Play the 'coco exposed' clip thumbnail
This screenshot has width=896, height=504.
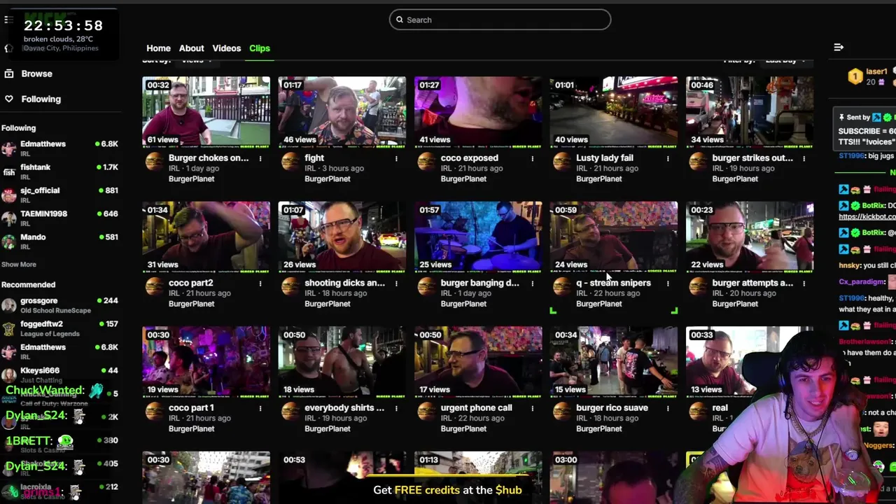(478, 111)
